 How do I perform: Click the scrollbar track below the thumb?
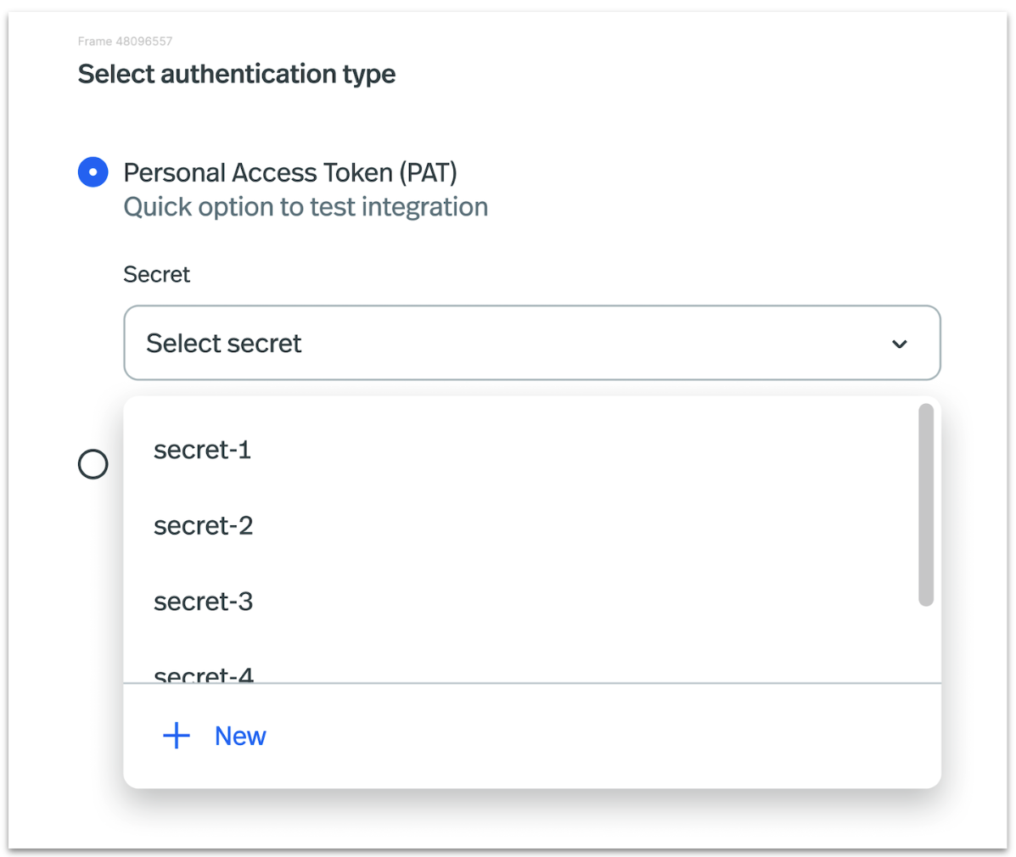(926, 645)
